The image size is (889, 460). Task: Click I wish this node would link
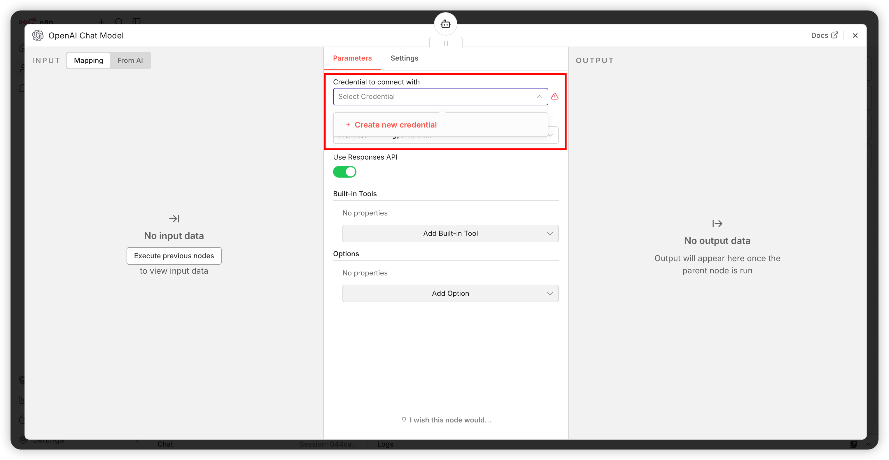pos(450,420)
